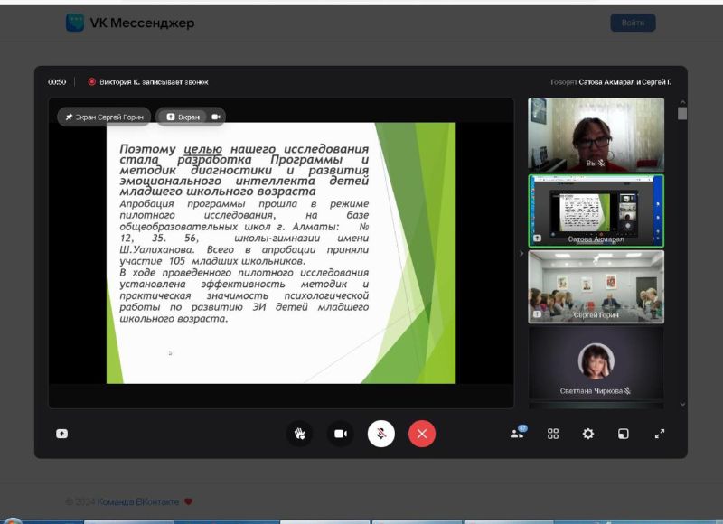Click the share screen icon at bottom left

point(61,434)
